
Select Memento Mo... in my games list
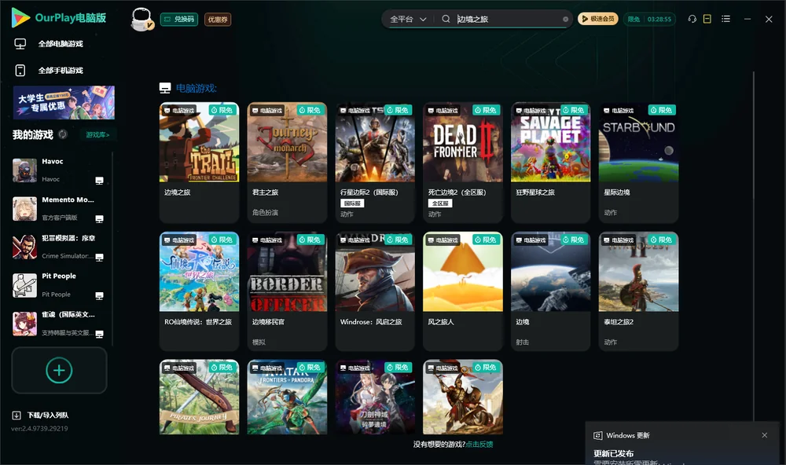pyautogui.click(x=59, y=208)
